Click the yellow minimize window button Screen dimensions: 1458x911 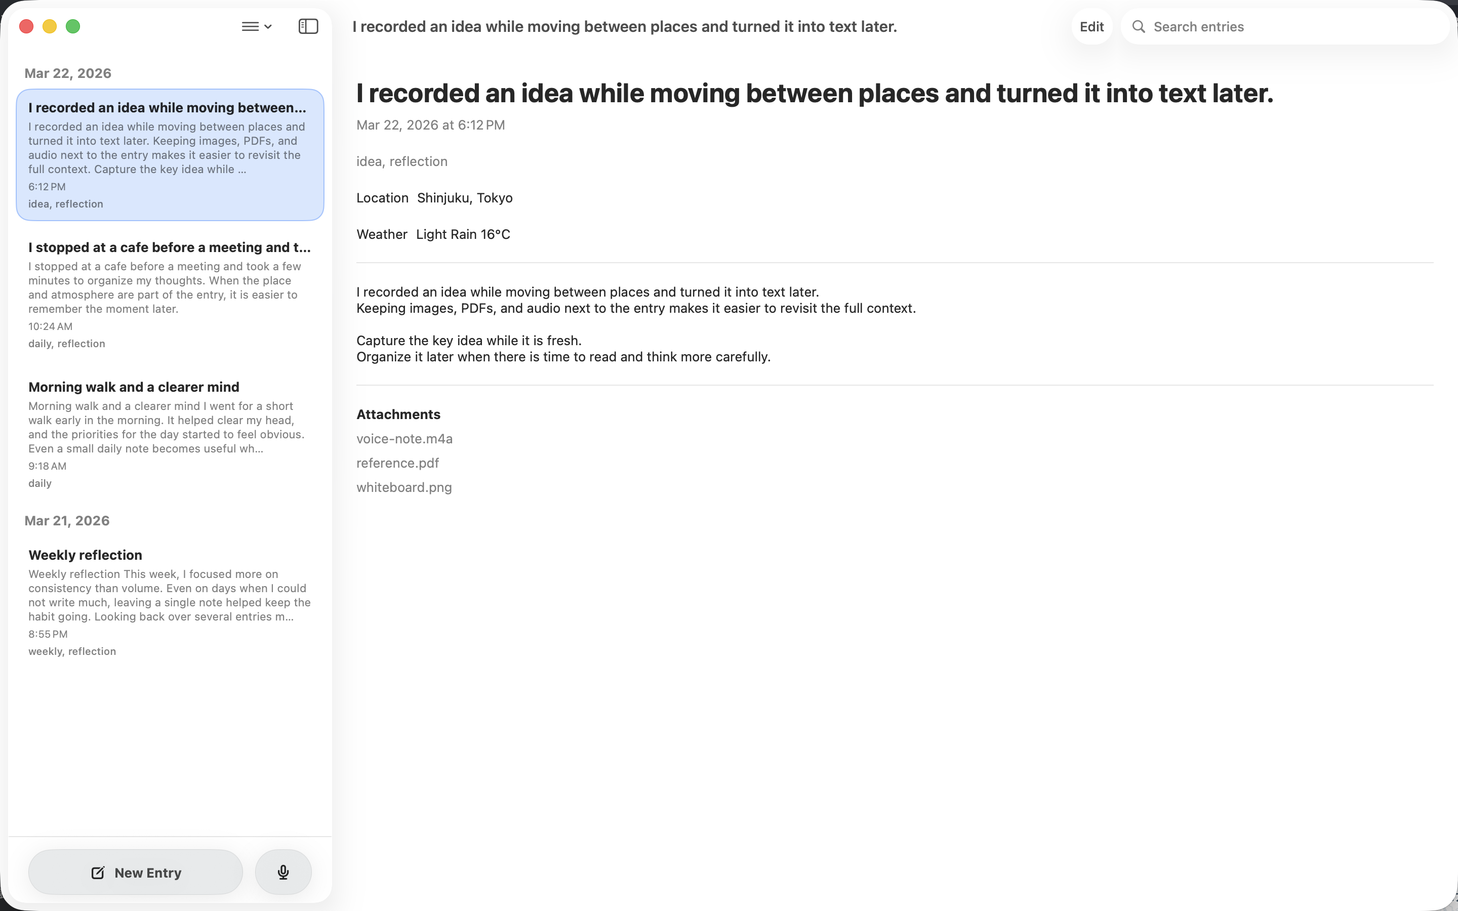50,26
